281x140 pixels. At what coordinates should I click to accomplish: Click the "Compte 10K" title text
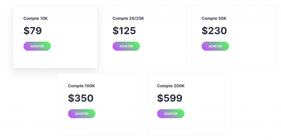pos(35,18)
